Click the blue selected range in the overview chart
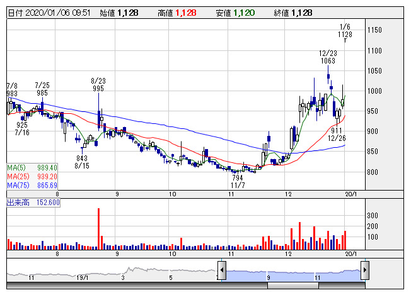Viewport: 411px width, 295px height. pyautogui.click(x=293, y=276)
